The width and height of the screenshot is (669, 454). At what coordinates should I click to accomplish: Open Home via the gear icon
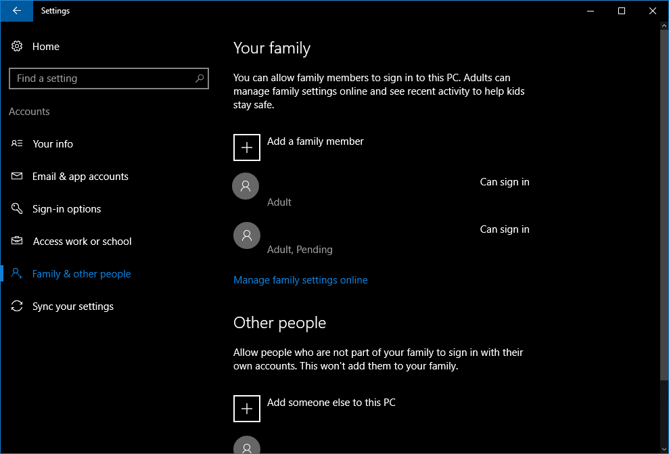tap(18, 47)
